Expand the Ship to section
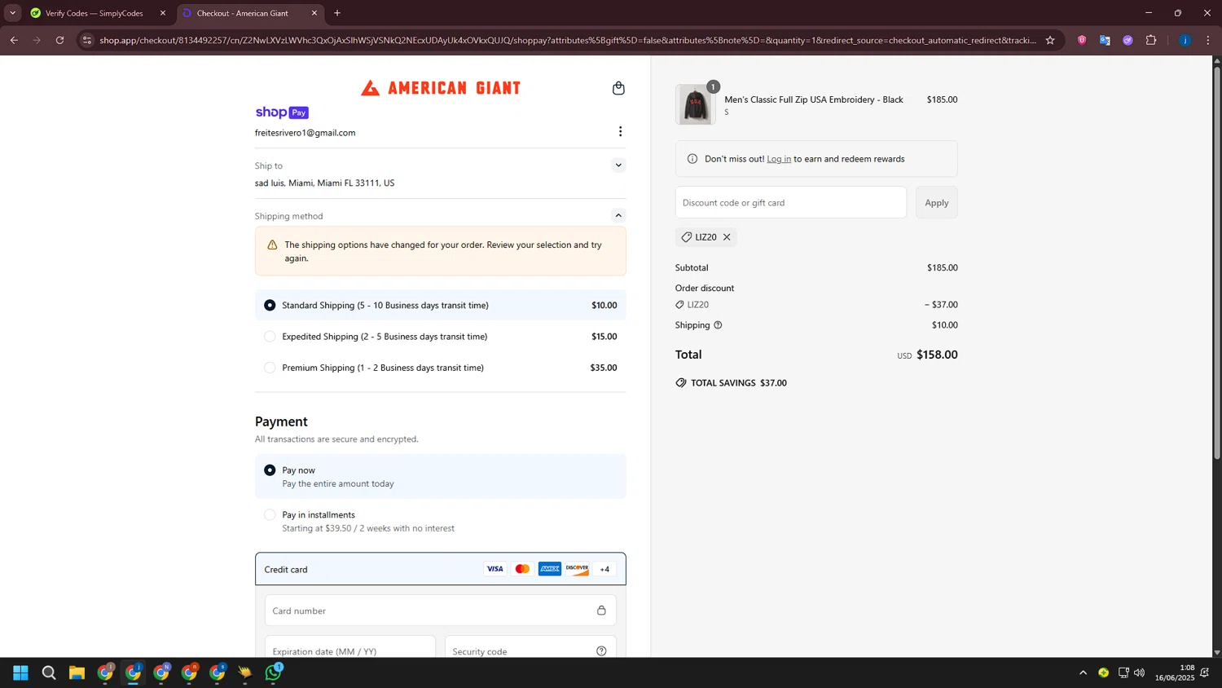 pos(618,165)
